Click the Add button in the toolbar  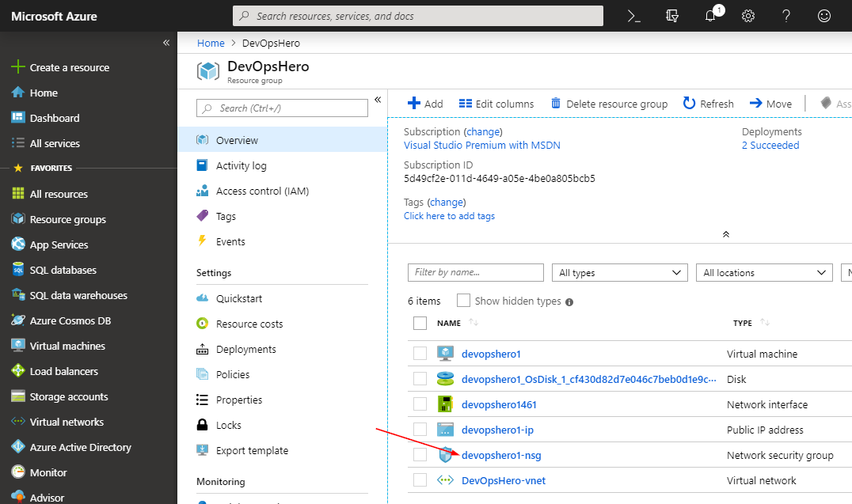coord(425,103)
